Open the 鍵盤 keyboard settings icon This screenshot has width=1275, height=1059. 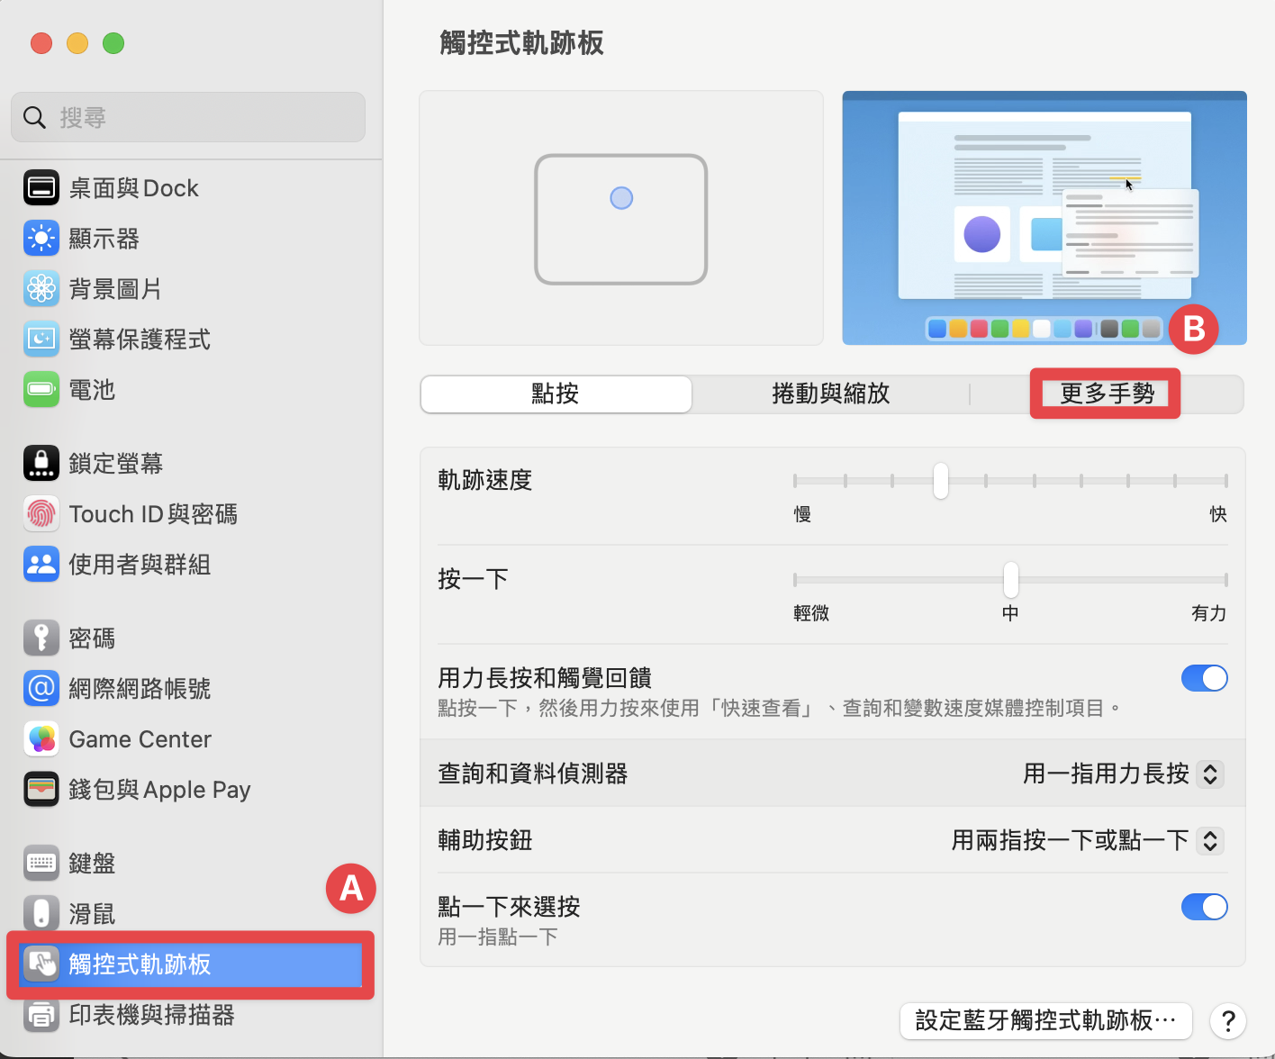coord(41,863)
